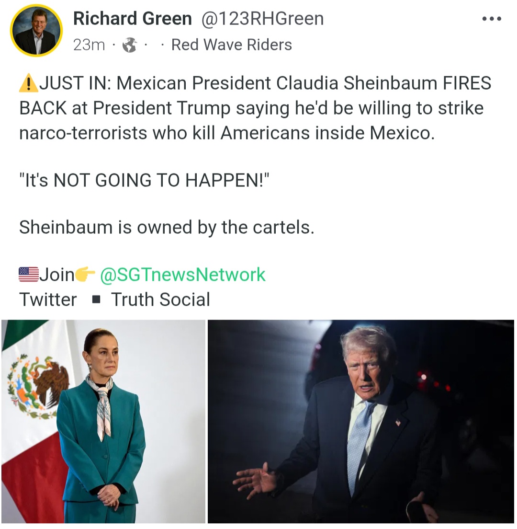Open the photo of woman in teal suit

(103, 421)
